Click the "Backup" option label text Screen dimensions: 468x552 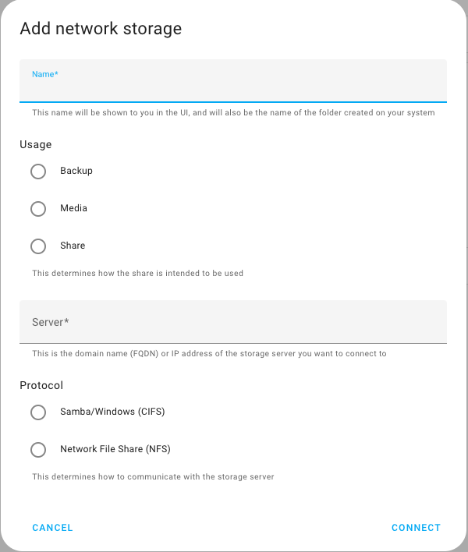tap(76, 171)
